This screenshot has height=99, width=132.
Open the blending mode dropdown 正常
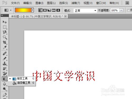point(85,11)
